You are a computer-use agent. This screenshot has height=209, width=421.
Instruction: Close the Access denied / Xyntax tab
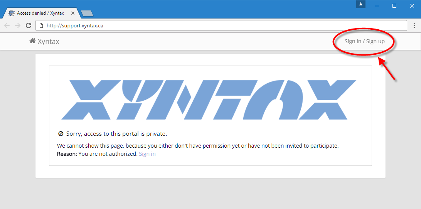click(x=73, y=13)
